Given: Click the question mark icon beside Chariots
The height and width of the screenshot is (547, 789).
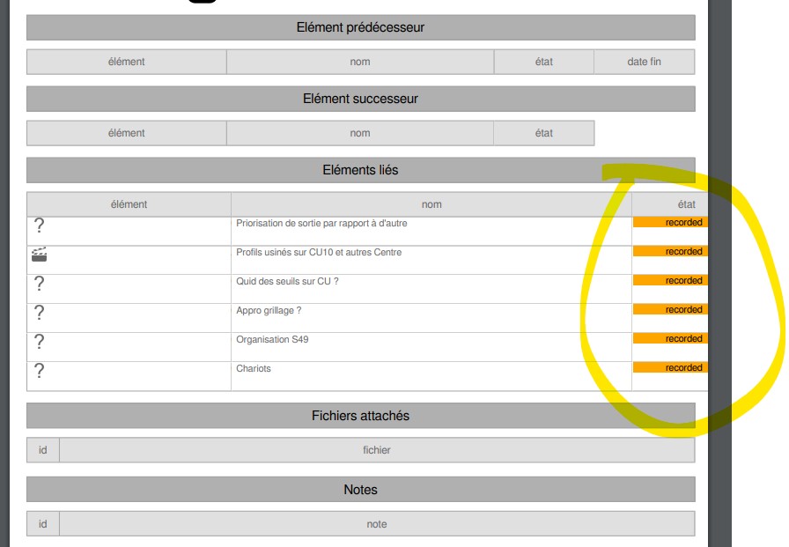Looking at the screenshot, I should pyautogui.click(x=39, y=371).
